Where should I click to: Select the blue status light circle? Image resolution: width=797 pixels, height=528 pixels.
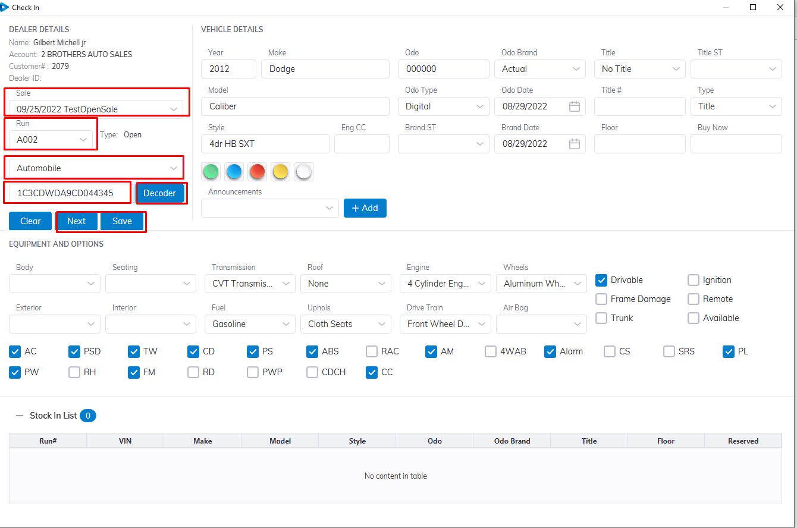point(234,172)
